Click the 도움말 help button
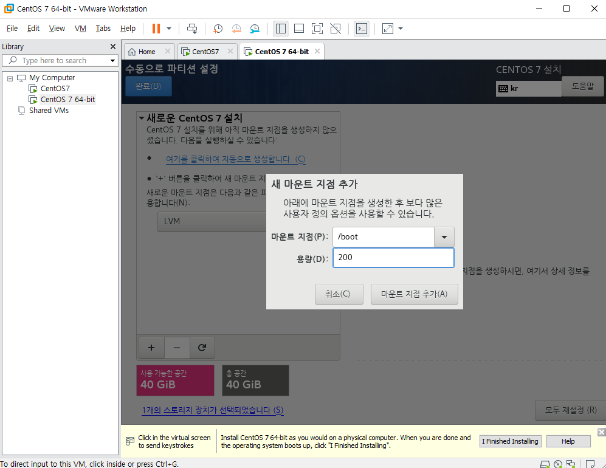Viewport: 606px width, 468px height. pos(582,86)
